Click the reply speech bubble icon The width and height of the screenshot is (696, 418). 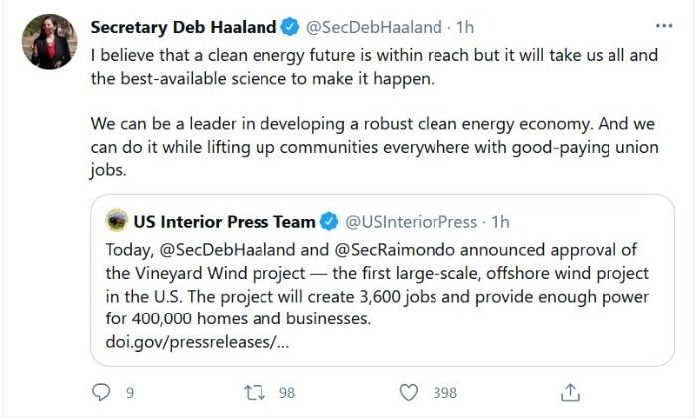pos(100,393)
